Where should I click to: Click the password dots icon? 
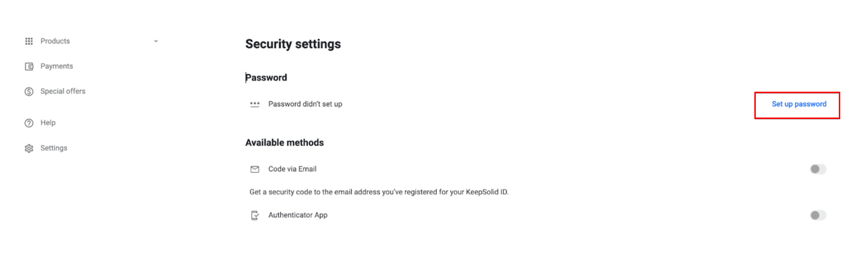click(254, 104)
